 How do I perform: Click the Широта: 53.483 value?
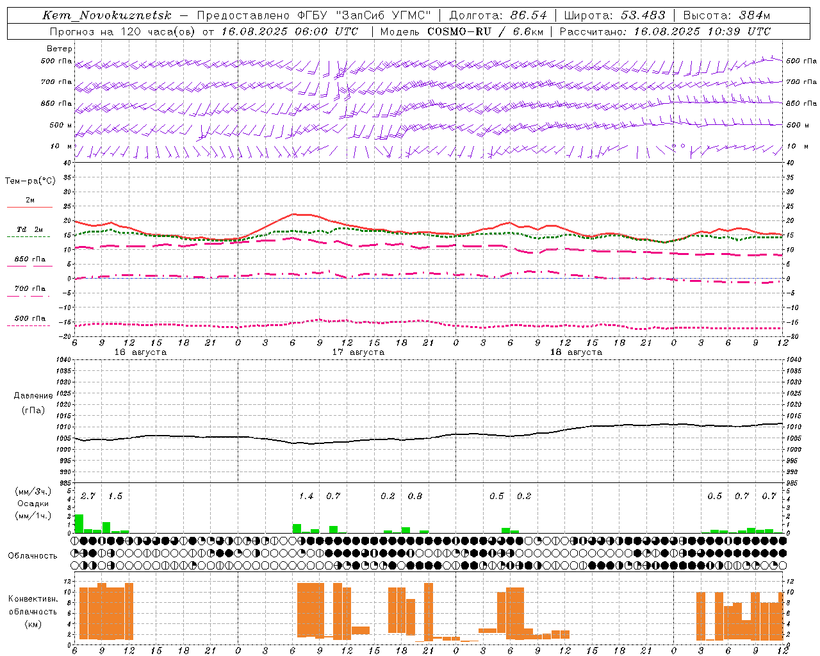[x=614, y=15]
